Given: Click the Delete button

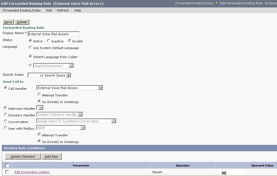Looking at the screenshot, I should tap(22, 22).
